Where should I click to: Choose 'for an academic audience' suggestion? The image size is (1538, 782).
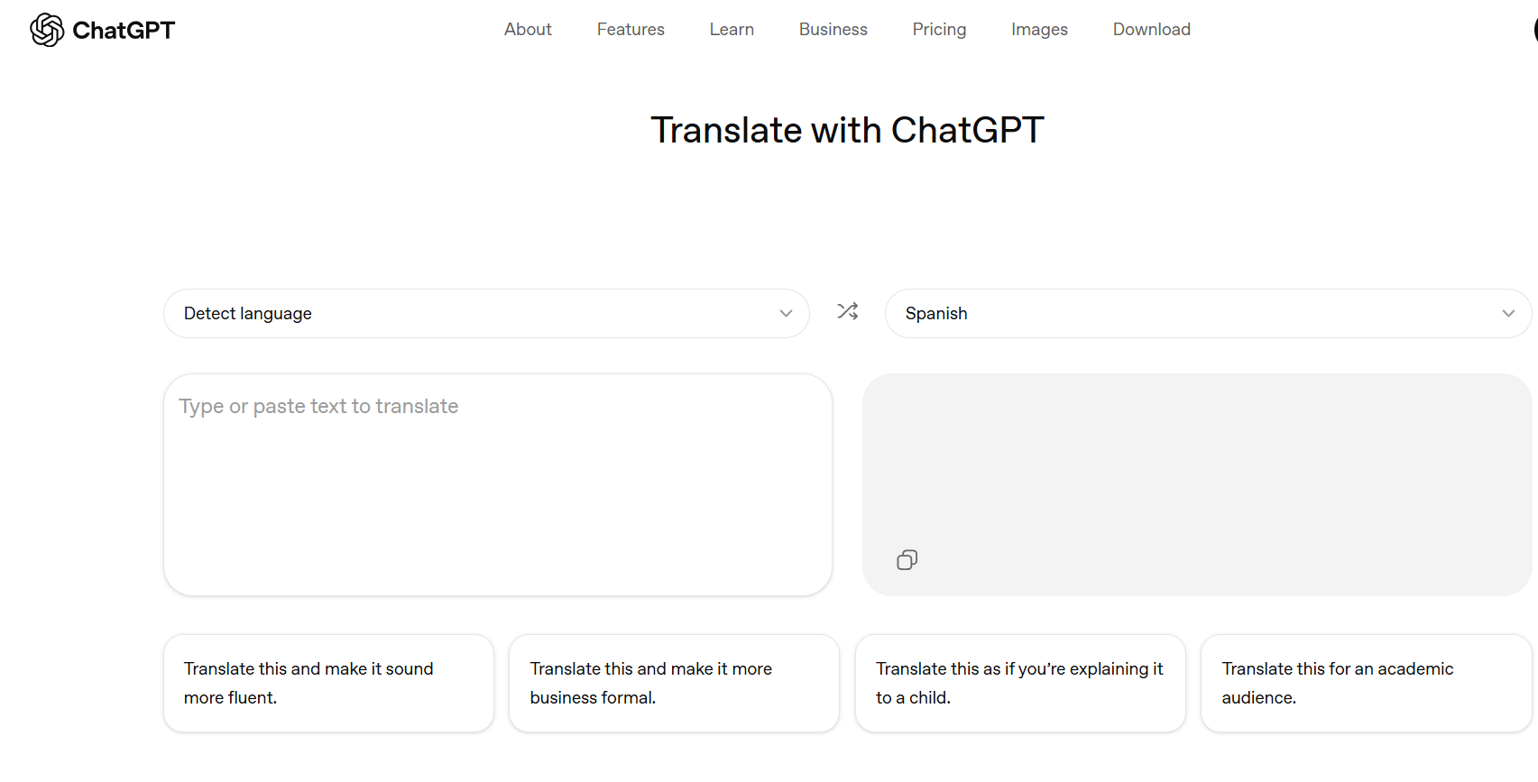[1366, 683]
